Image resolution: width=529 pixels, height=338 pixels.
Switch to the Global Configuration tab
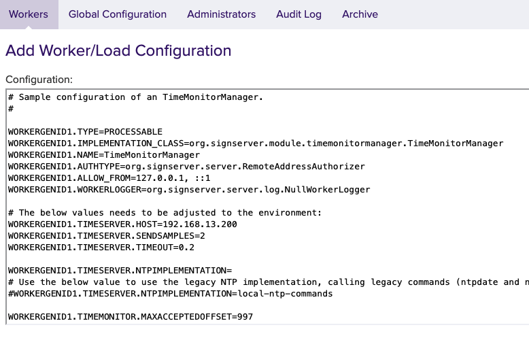coord(118,14)
